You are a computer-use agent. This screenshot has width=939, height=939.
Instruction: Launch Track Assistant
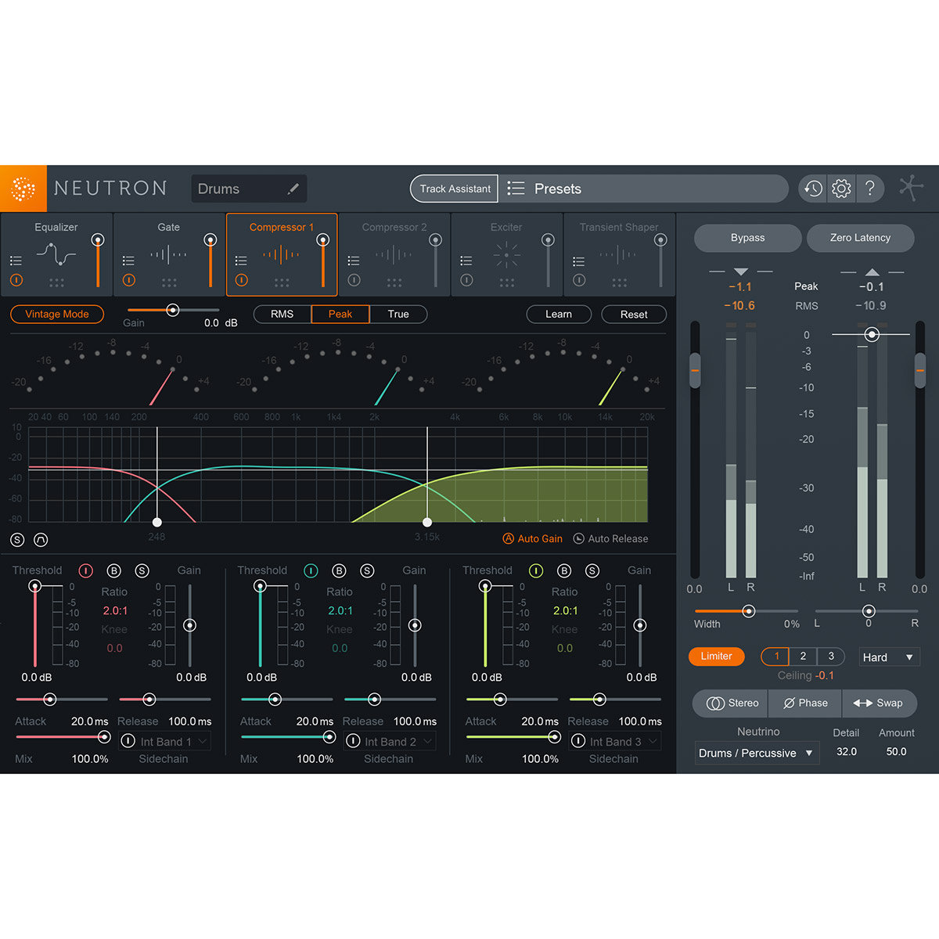(x=454, y=188)
